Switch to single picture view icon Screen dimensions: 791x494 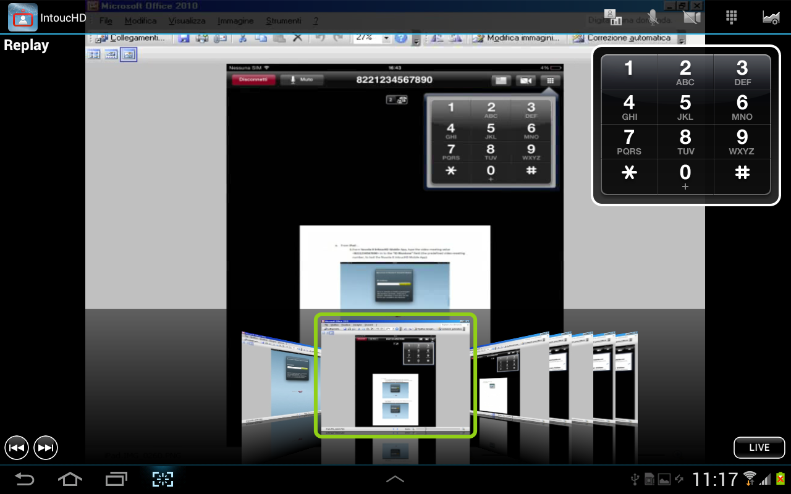[129, 54]
